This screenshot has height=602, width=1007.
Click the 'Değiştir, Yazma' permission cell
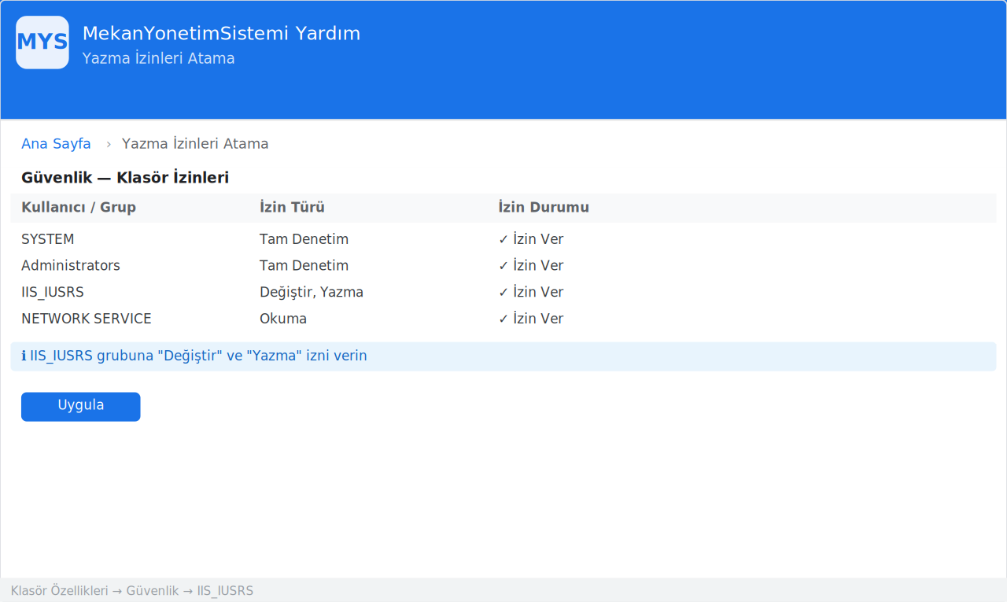point(312,293)
